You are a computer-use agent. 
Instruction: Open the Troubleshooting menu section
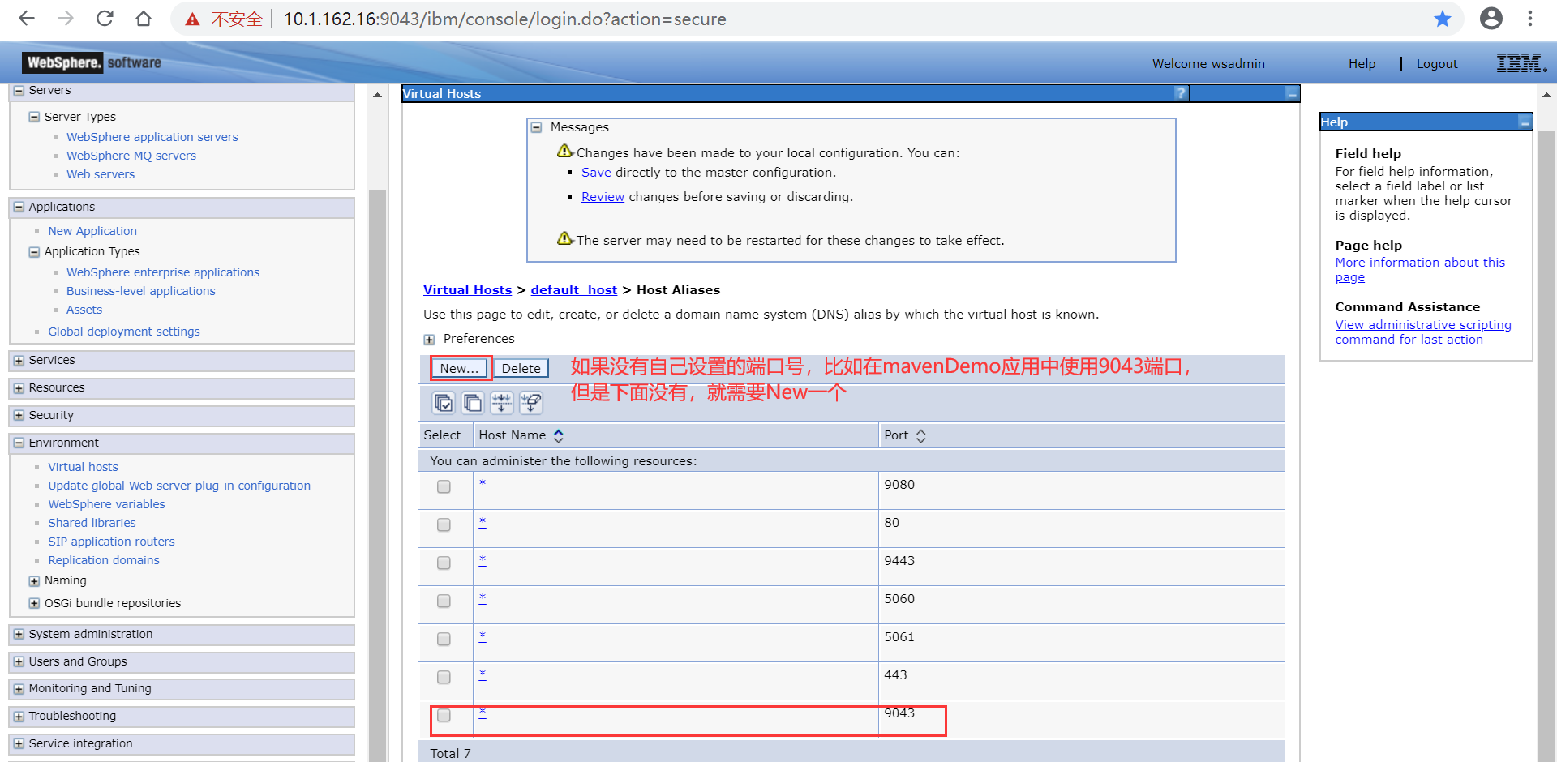(x=18, y=716)
